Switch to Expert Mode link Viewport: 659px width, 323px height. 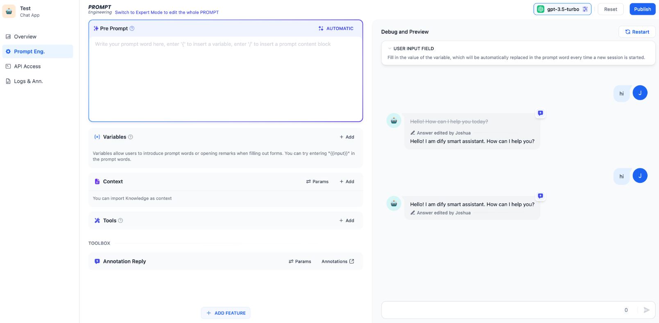167,12
